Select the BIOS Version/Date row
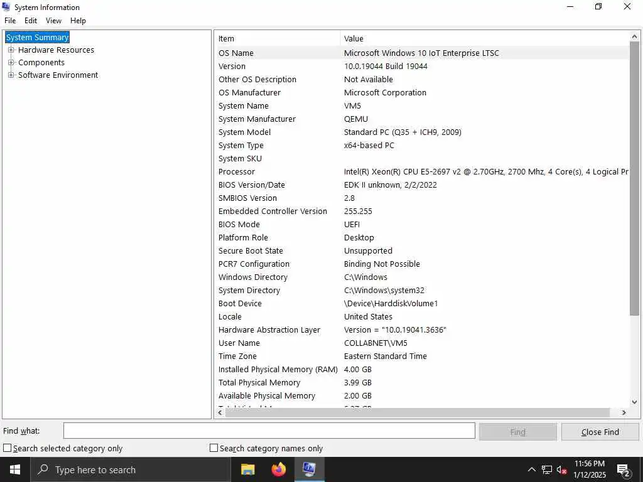 click(422, 185)
